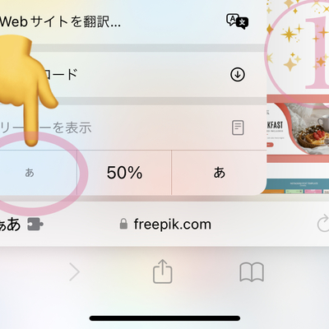
Task: Open the breakfast banner template thumbnail
Action: click(298, 129)
